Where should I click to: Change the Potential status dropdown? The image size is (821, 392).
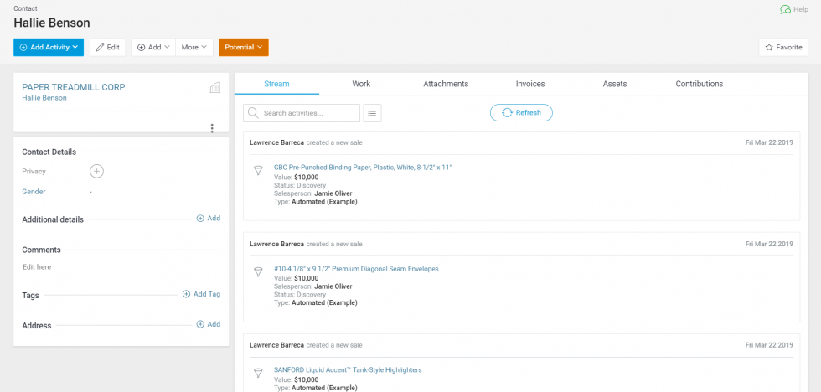tap(244, 48)
